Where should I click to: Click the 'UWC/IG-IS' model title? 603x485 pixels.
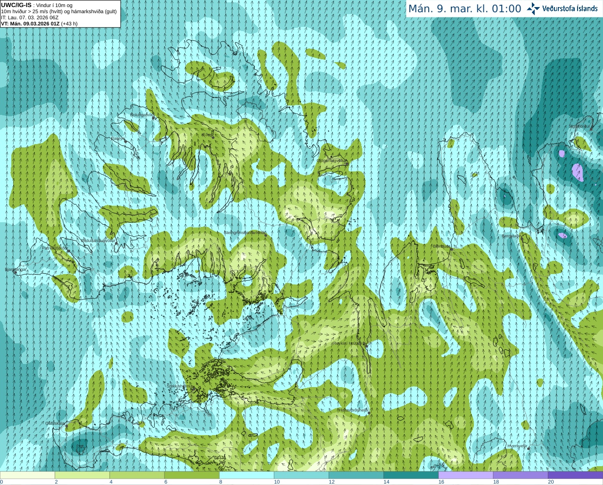16,5
